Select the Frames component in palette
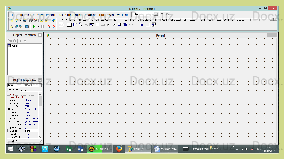284x159 pixels. [69, 25]
